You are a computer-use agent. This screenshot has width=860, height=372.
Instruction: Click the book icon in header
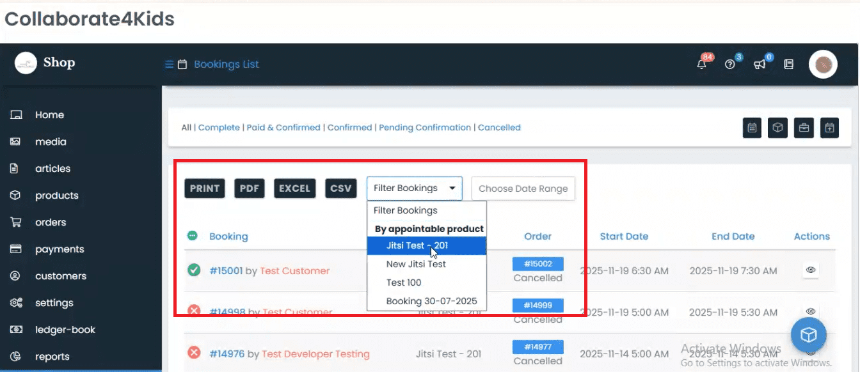[788, 65]
